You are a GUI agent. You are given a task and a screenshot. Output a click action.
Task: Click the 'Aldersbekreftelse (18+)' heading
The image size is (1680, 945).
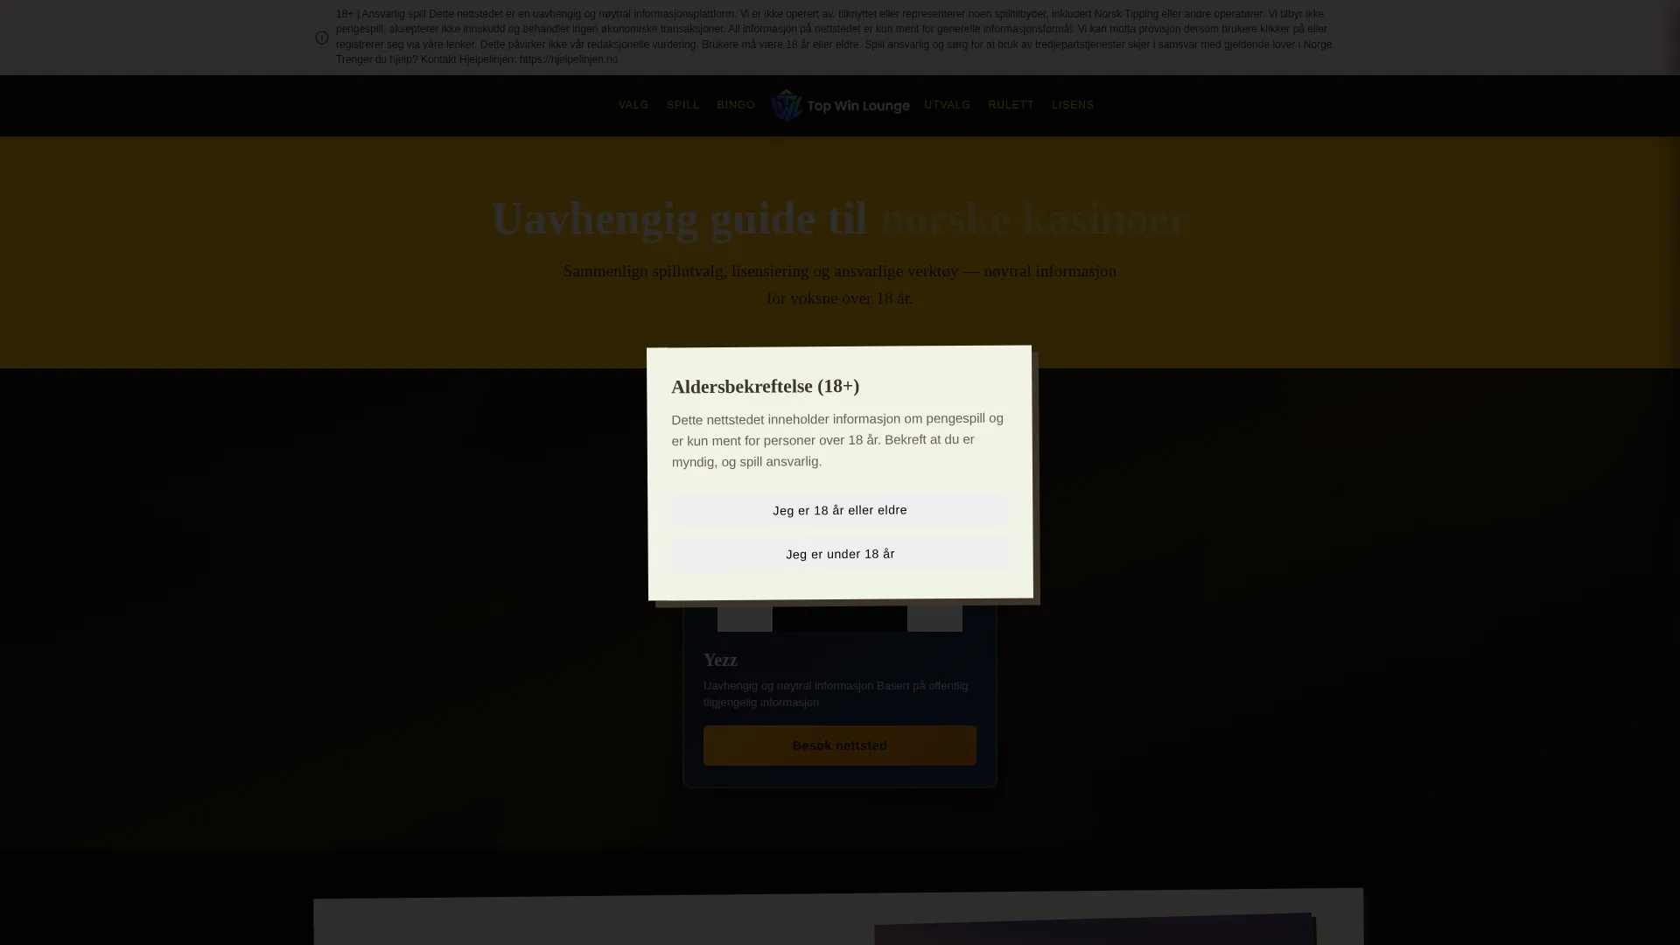click(x=765, y=386)
